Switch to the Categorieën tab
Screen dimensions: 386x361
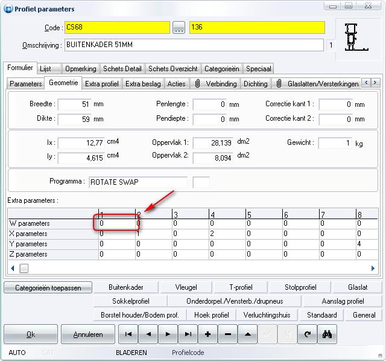pyautogui.click(x=222, y=68)
